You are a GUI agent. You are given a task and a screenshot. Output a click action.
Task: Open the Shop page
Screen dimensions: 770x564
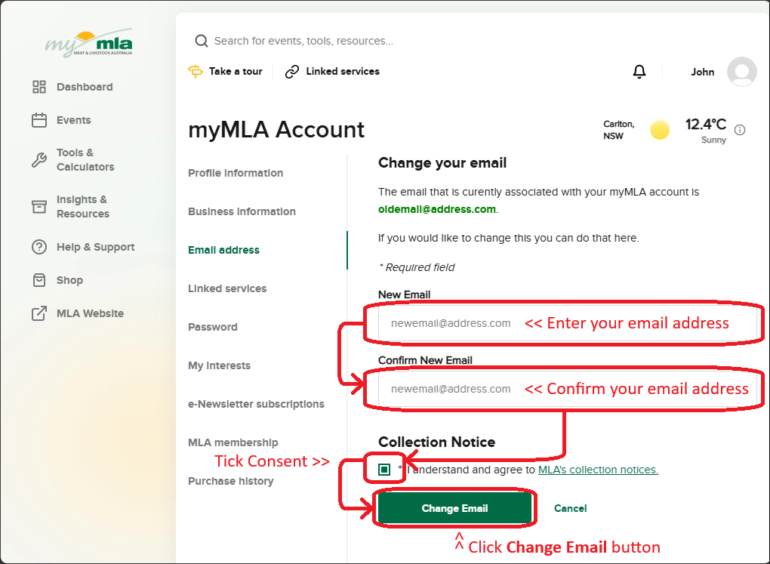[x=69, y=280]
